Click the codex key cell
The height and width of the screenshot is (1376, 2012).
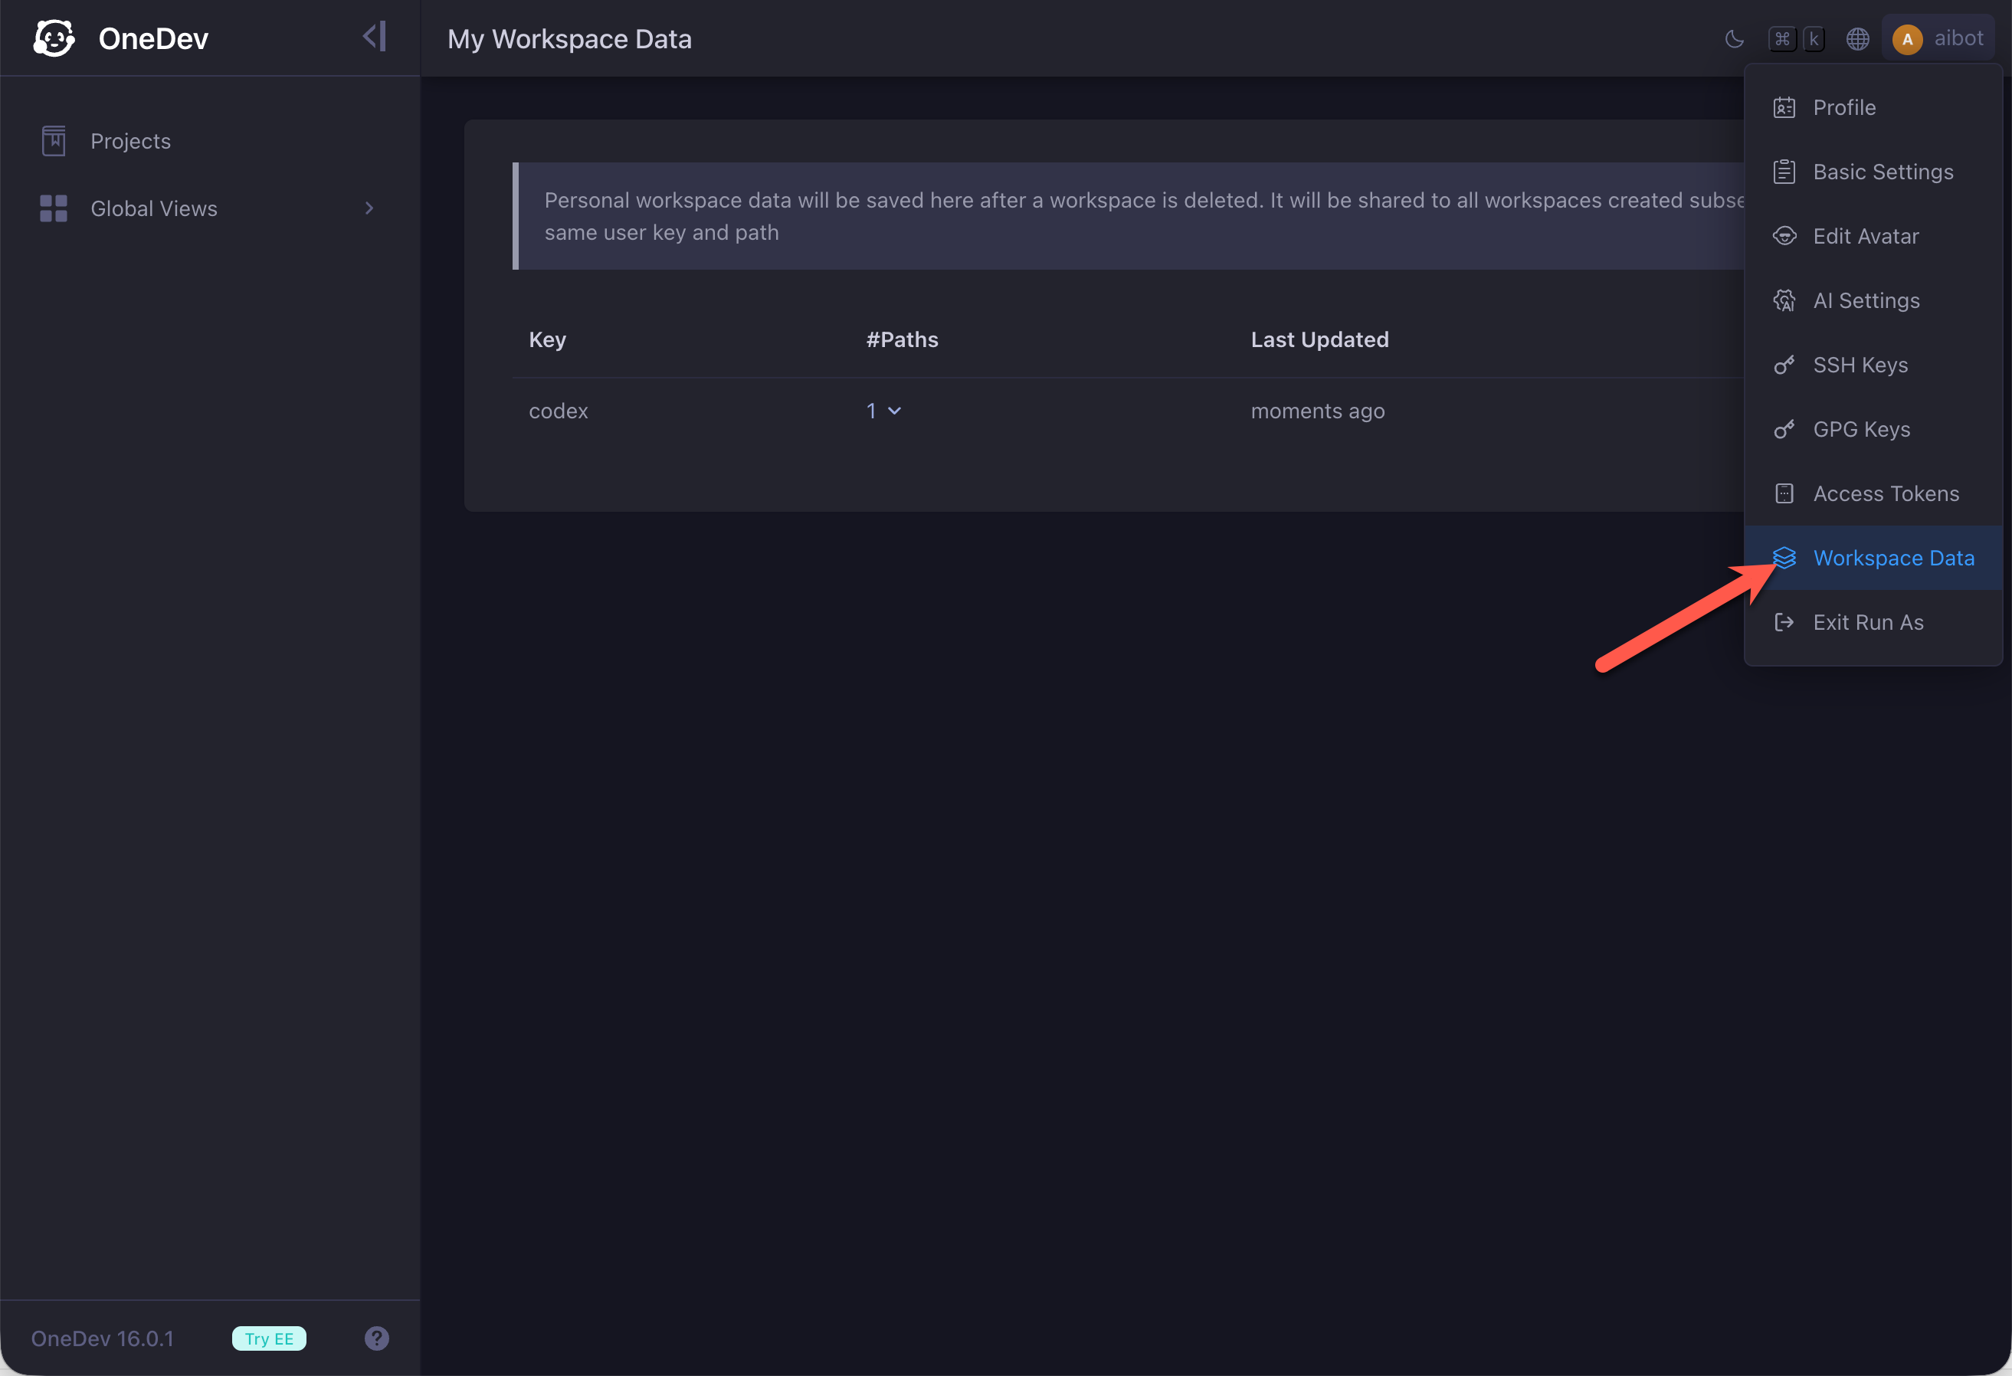[x=559, y=411]
